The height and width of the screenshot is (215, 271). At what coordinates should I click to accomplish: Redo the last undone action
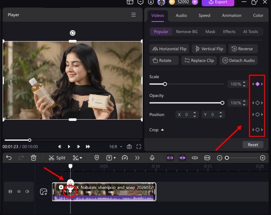click(x=21, y=158)
